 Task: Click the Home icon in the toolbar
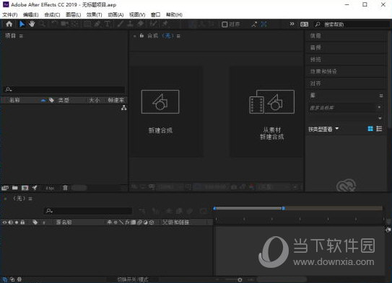[x=9, y=24]
